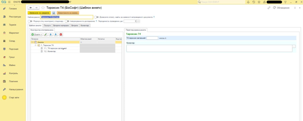Open the hamburger main menu
The image size is (303, 121).
(9, 2)
